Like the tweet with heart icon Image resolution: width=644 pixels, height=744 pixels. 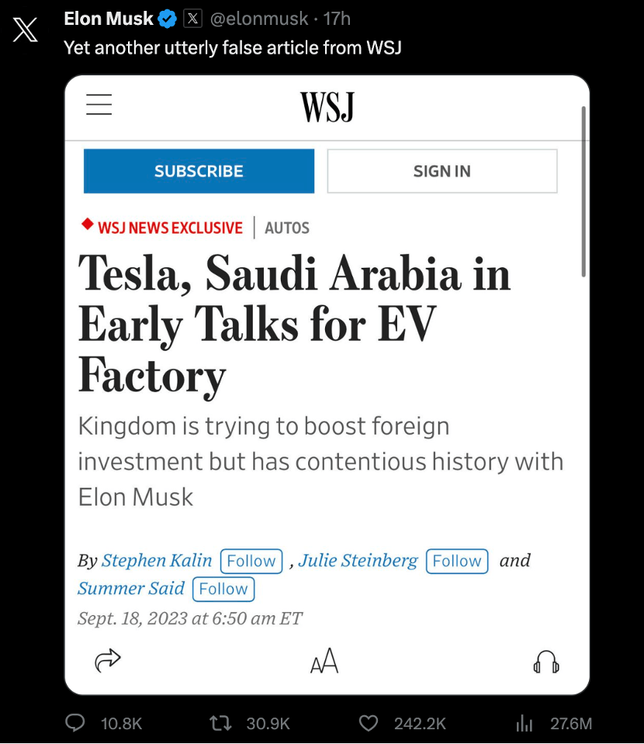click(368, 723)
